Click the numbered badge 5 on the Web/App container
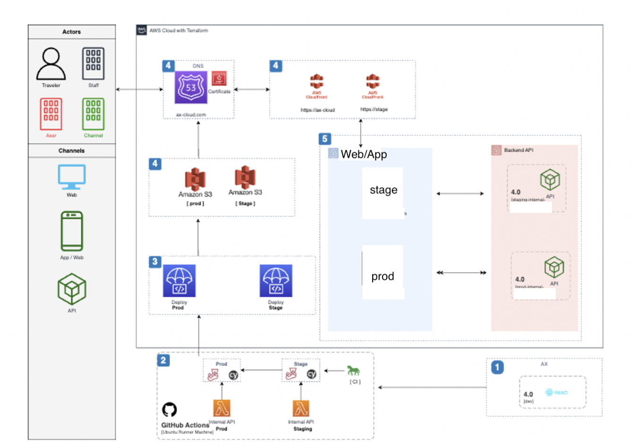This screenshot has width=632, height=448. pos(325,139)
